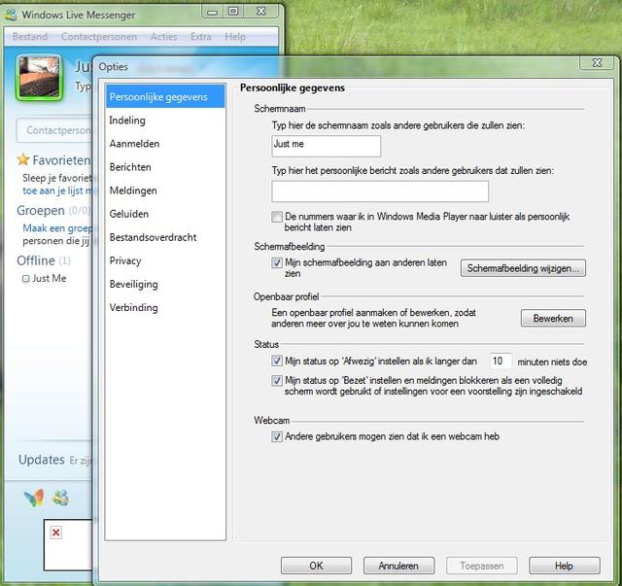Click the Help button in Opties dialog
This screenshot has height=586, width=622.
coord(564,566)
